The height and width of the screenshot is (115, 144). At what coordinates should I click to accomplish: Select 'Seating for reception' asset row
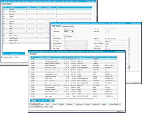pyautogui.click(x=73, y=89)
